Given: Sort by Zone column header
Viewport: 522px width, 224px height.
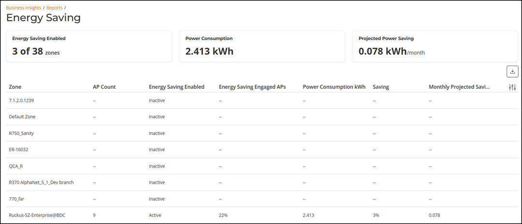Looking at the screenshot, I should [x=15, y=87].
